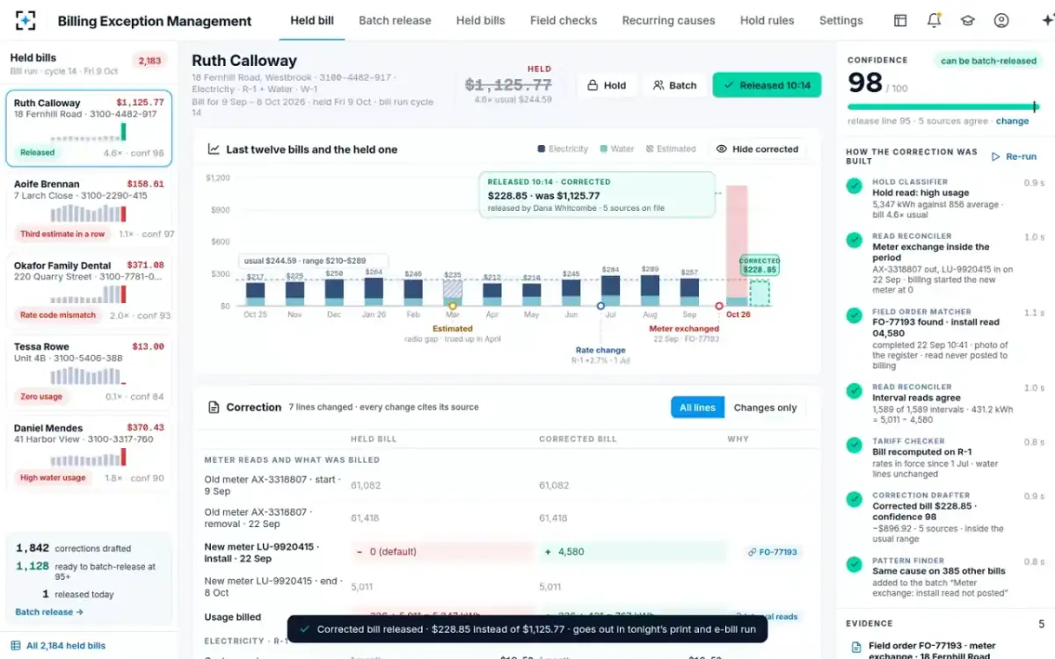
Task: Click the 2,183 held bills count badge
Action: click(150, 61)
